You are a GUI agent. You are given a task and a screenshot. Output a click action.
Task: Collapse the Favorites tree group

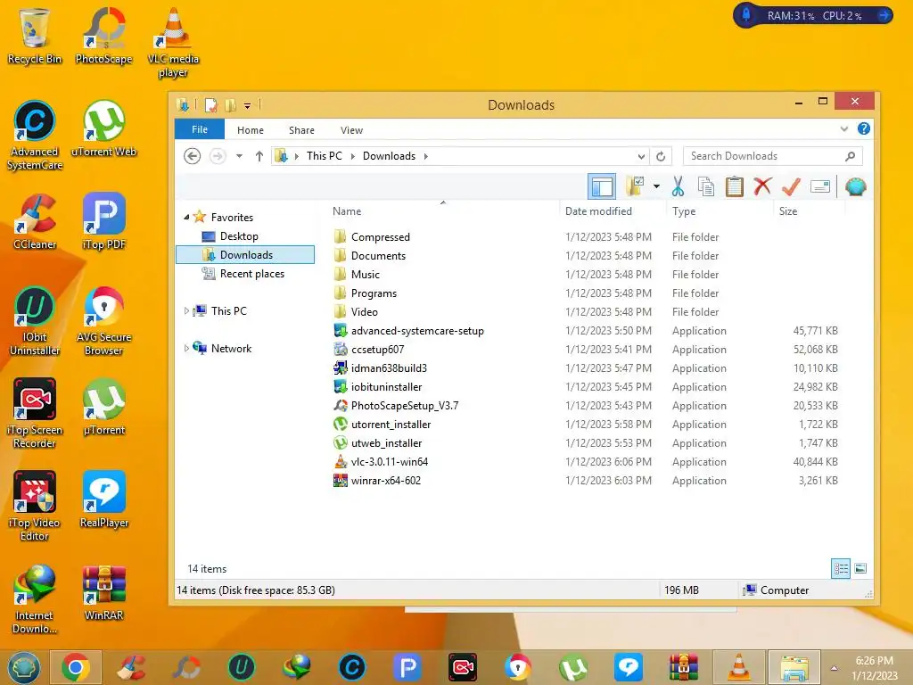pos(186,217)
